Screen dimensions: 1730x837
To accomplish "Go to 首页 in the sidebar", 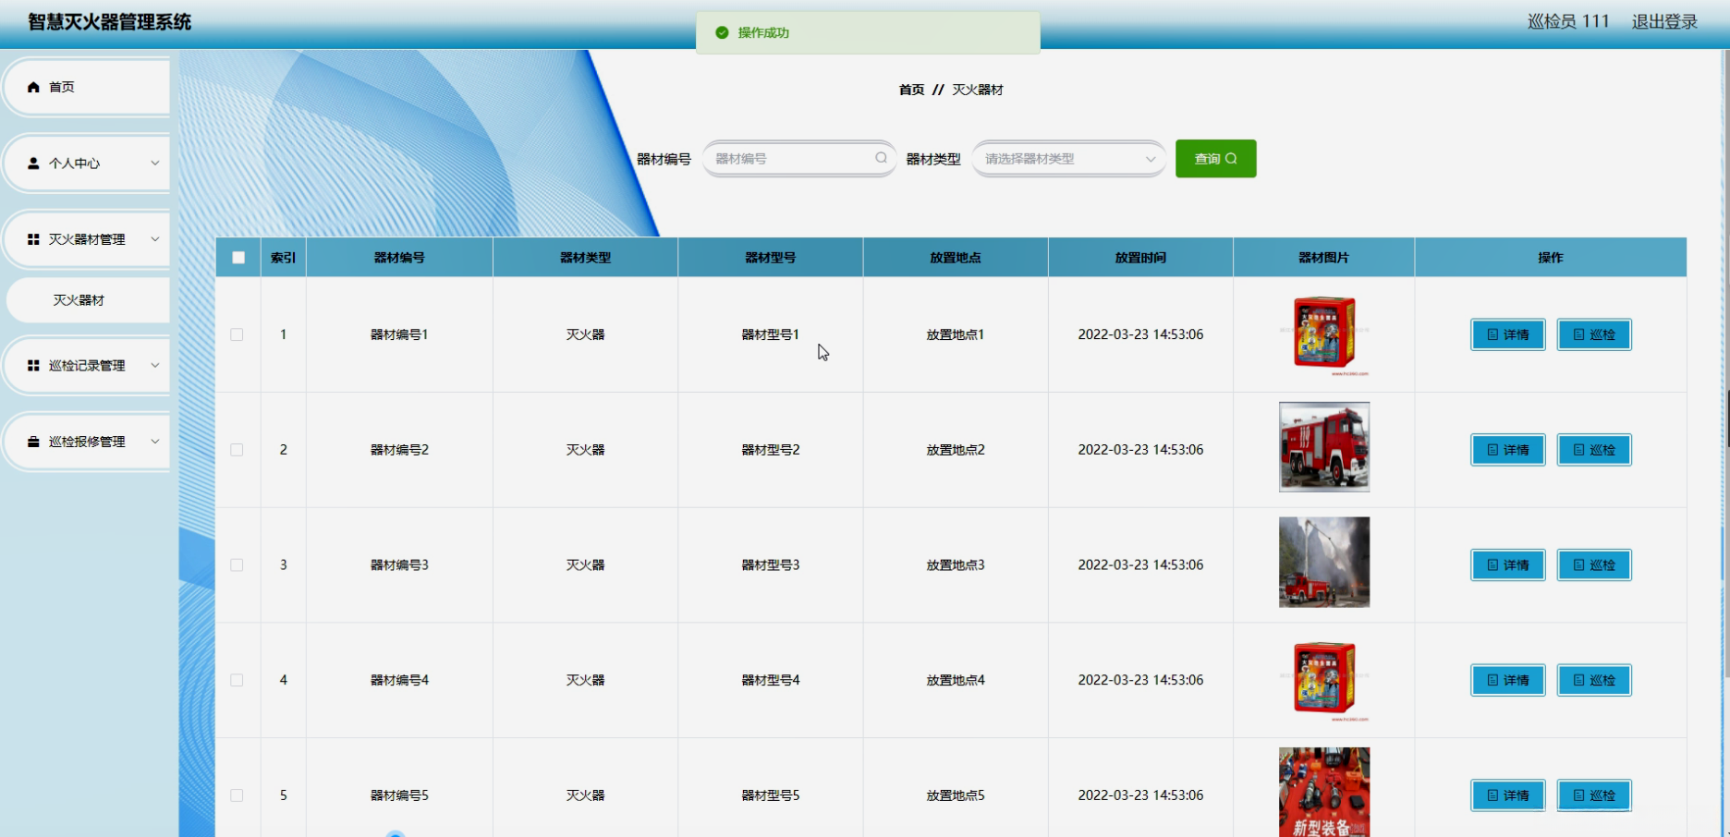I will point(87,87).
